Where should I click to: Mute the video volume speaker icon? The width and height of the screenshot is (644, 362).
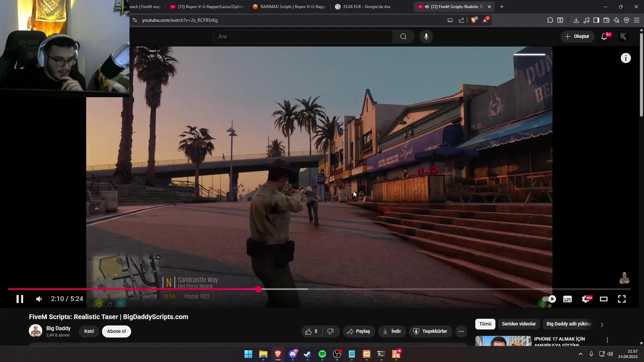(x=39, y=299)
